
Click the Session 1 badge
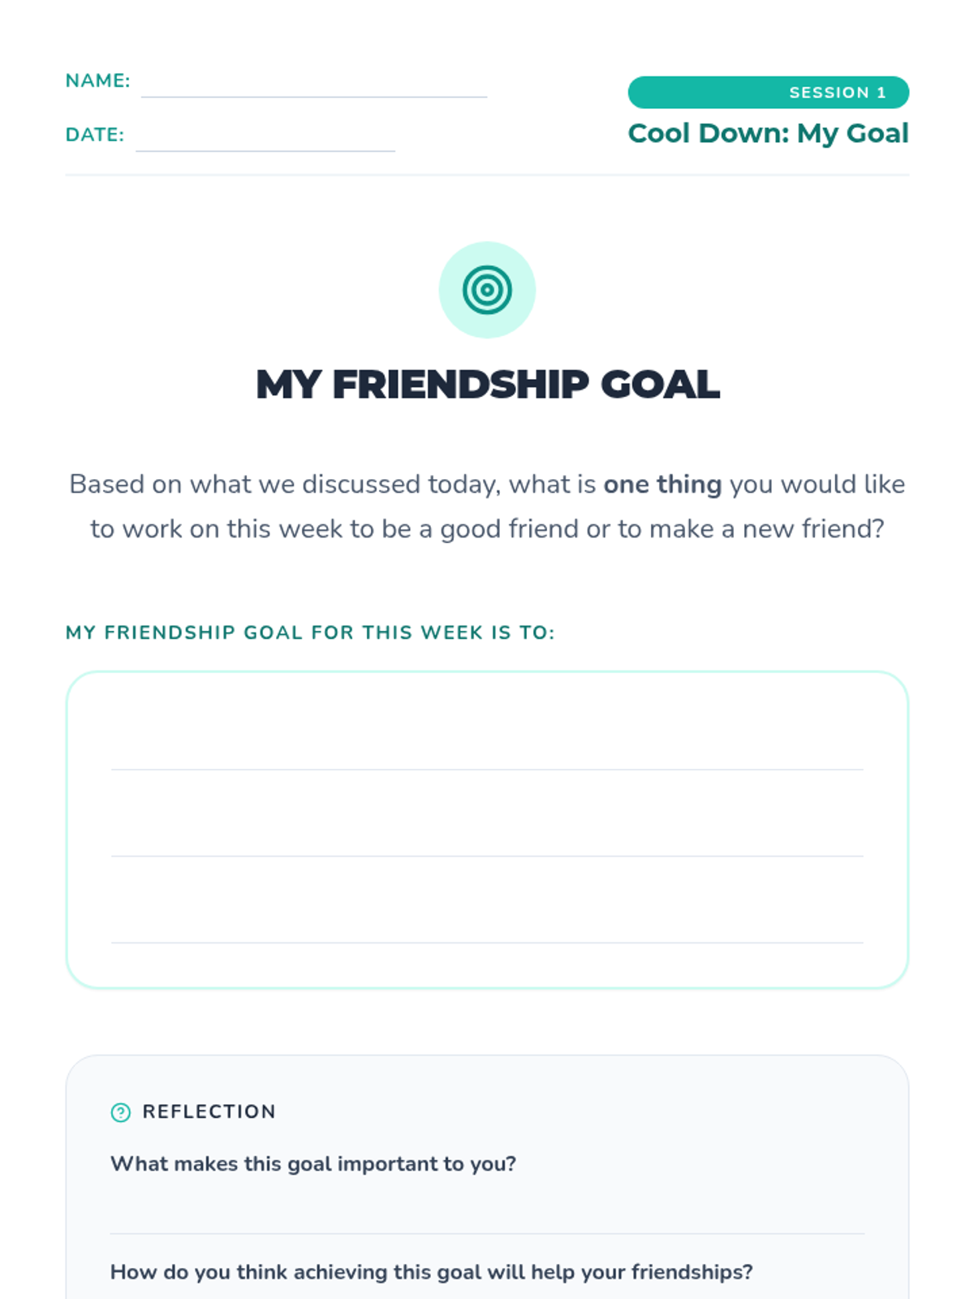[x=768, y=93]
